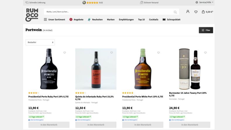This screenshot has width=231, height=130.
Task: Click star rating of Presidential Porto White
Action: pyautogui.click(x=128, y=93)
